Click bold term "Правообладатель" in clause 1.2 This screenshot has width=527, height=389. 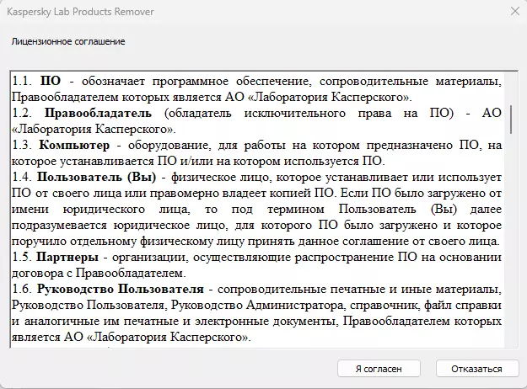click(98, 113)
